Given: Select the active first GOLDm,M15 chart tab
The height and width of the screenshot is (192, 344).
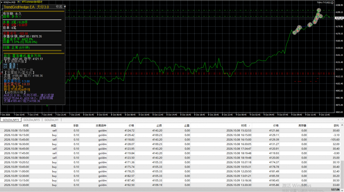Looking at the screenshot, I should click(11, 120).
